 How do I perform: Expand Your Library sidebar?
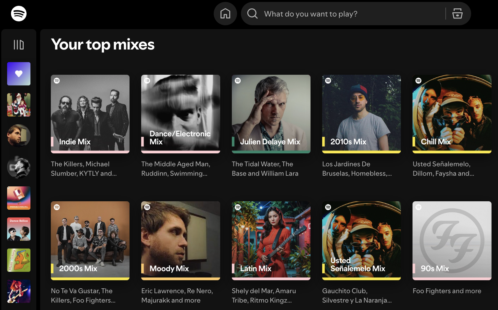[19, 45]
